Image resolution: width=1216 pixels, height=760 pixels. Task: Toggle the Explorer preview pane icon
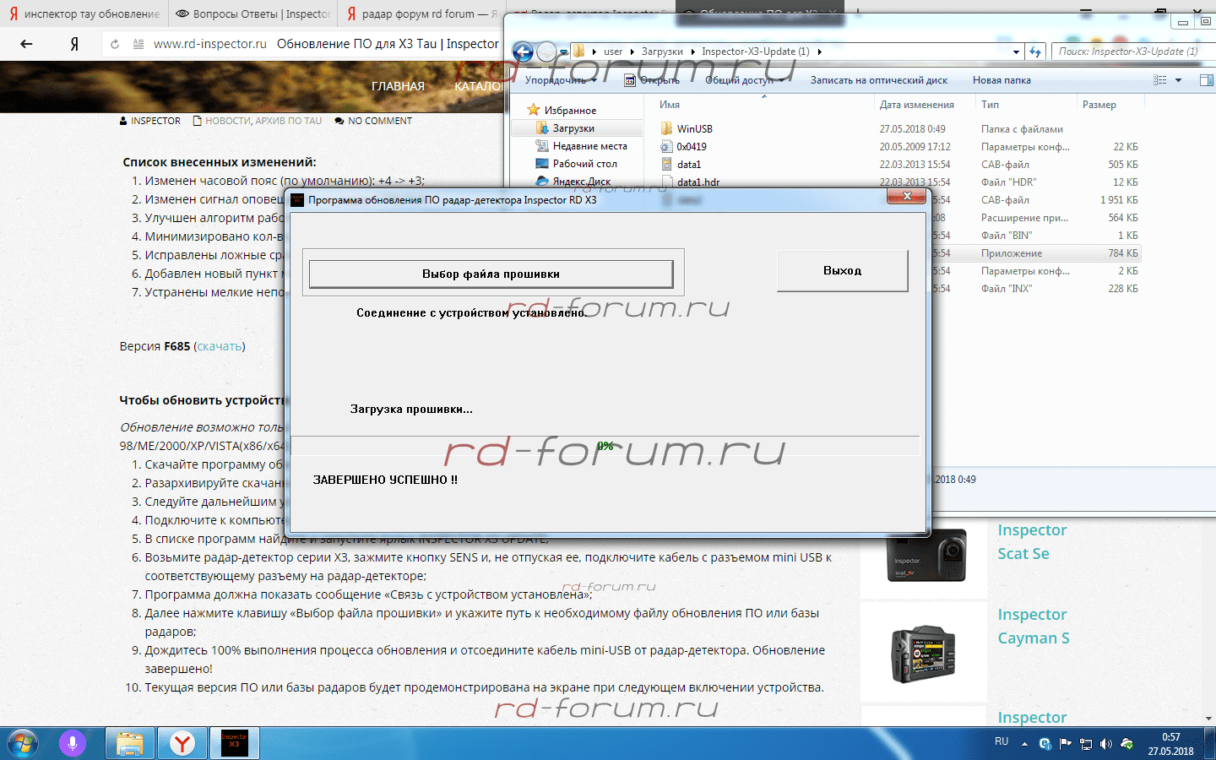tap(1205, 80)
